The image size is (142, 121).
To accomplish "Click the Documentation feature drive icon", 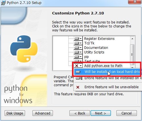I will [77, 48].
